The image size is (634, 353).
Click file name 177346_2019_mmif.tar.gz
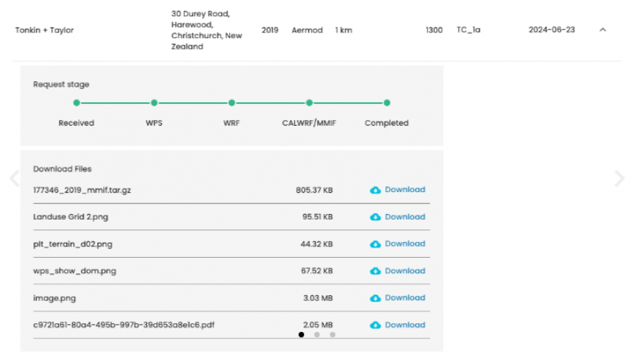82,190
